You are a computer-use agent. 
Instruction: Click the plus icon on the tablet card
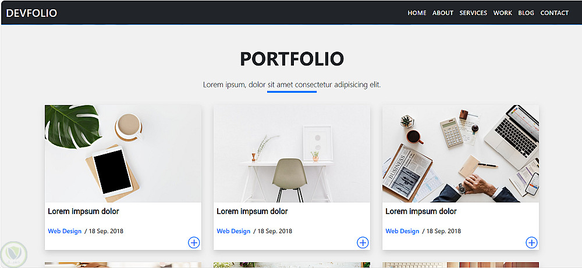pyautogui.click(x=194, y=243)
